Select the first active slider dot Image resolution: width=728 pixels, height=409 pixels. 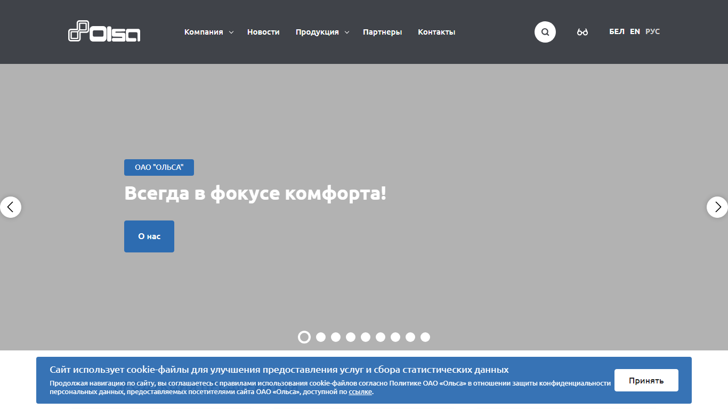point(304,337)
